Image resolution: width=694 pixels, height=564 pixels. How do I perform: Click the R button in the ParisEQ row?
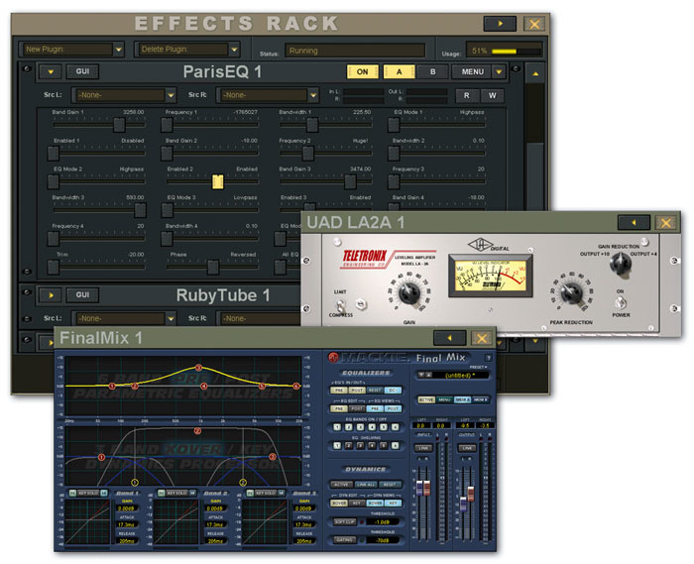pos(466,95)
